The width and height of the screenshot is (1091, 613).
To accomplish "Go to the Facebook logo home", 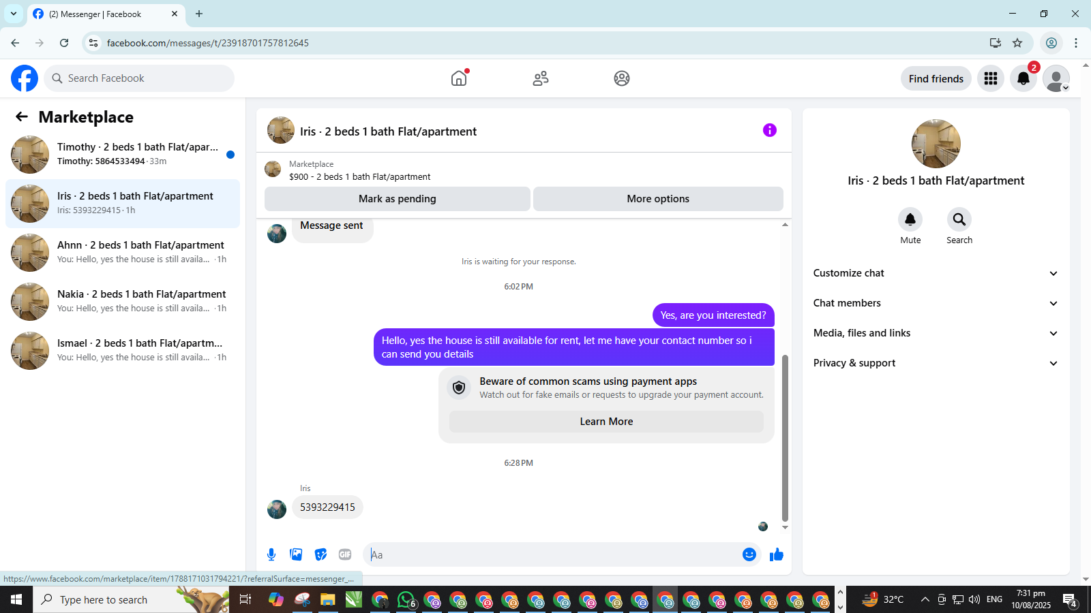I will [x=25, y=78].
